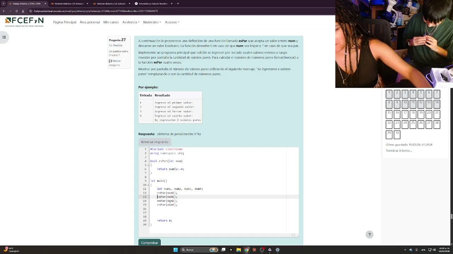
Task: Flag question with Marcar pregunta
Action: 115,63
